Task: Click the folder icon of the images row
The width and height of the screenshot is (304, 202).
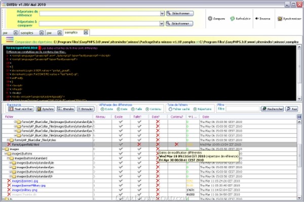Action: 7,149
